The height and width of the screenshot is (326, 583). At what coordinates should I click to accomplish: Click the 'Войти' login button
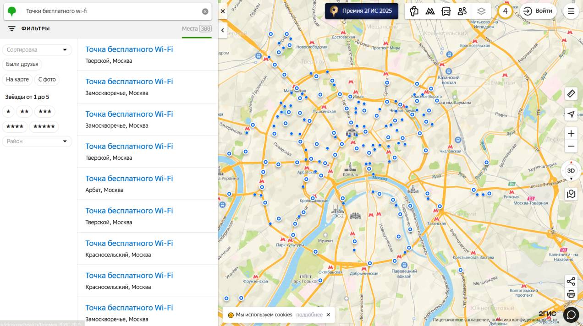(538, 11)
